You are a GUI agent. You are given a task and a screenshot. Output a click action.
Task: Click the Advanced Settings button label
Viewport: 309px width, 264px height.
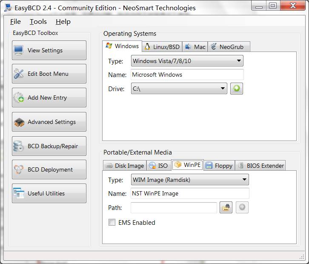point(51,122)
